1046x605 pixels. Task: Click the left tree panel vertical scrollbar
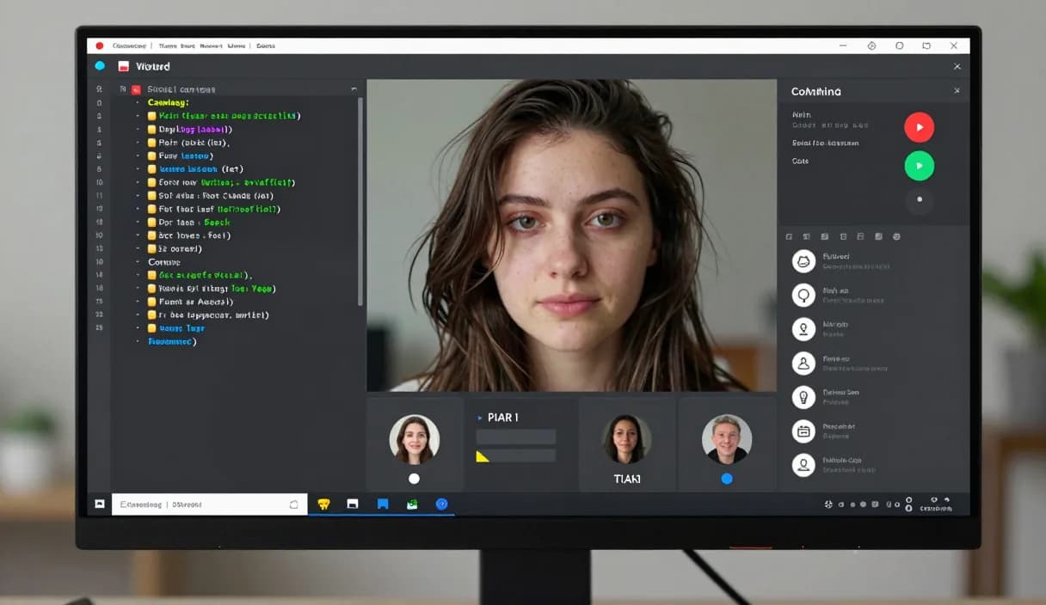360,202
